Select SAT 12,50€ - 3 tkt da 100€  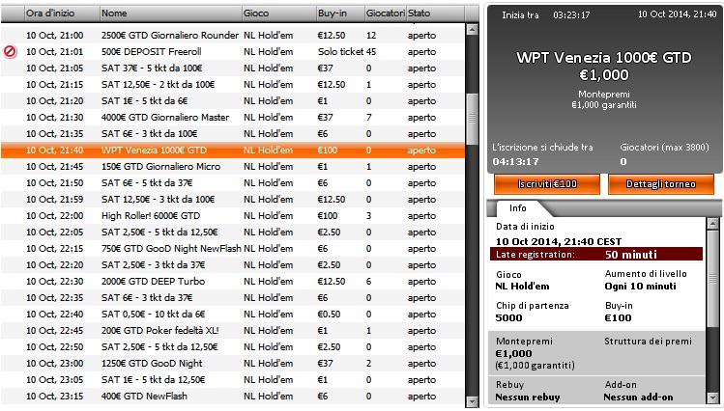(x=233, y=200)
